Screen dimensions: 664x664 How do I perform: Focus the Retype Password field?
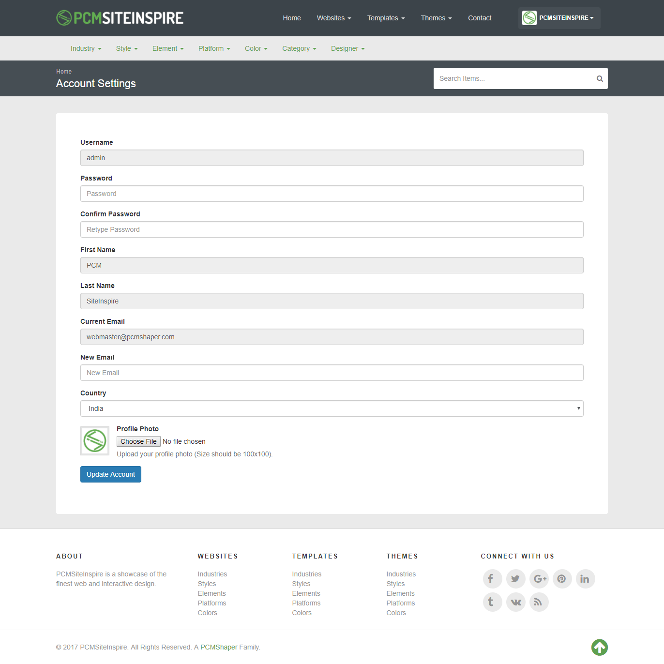pyautogui.click(x=332, y=229)
